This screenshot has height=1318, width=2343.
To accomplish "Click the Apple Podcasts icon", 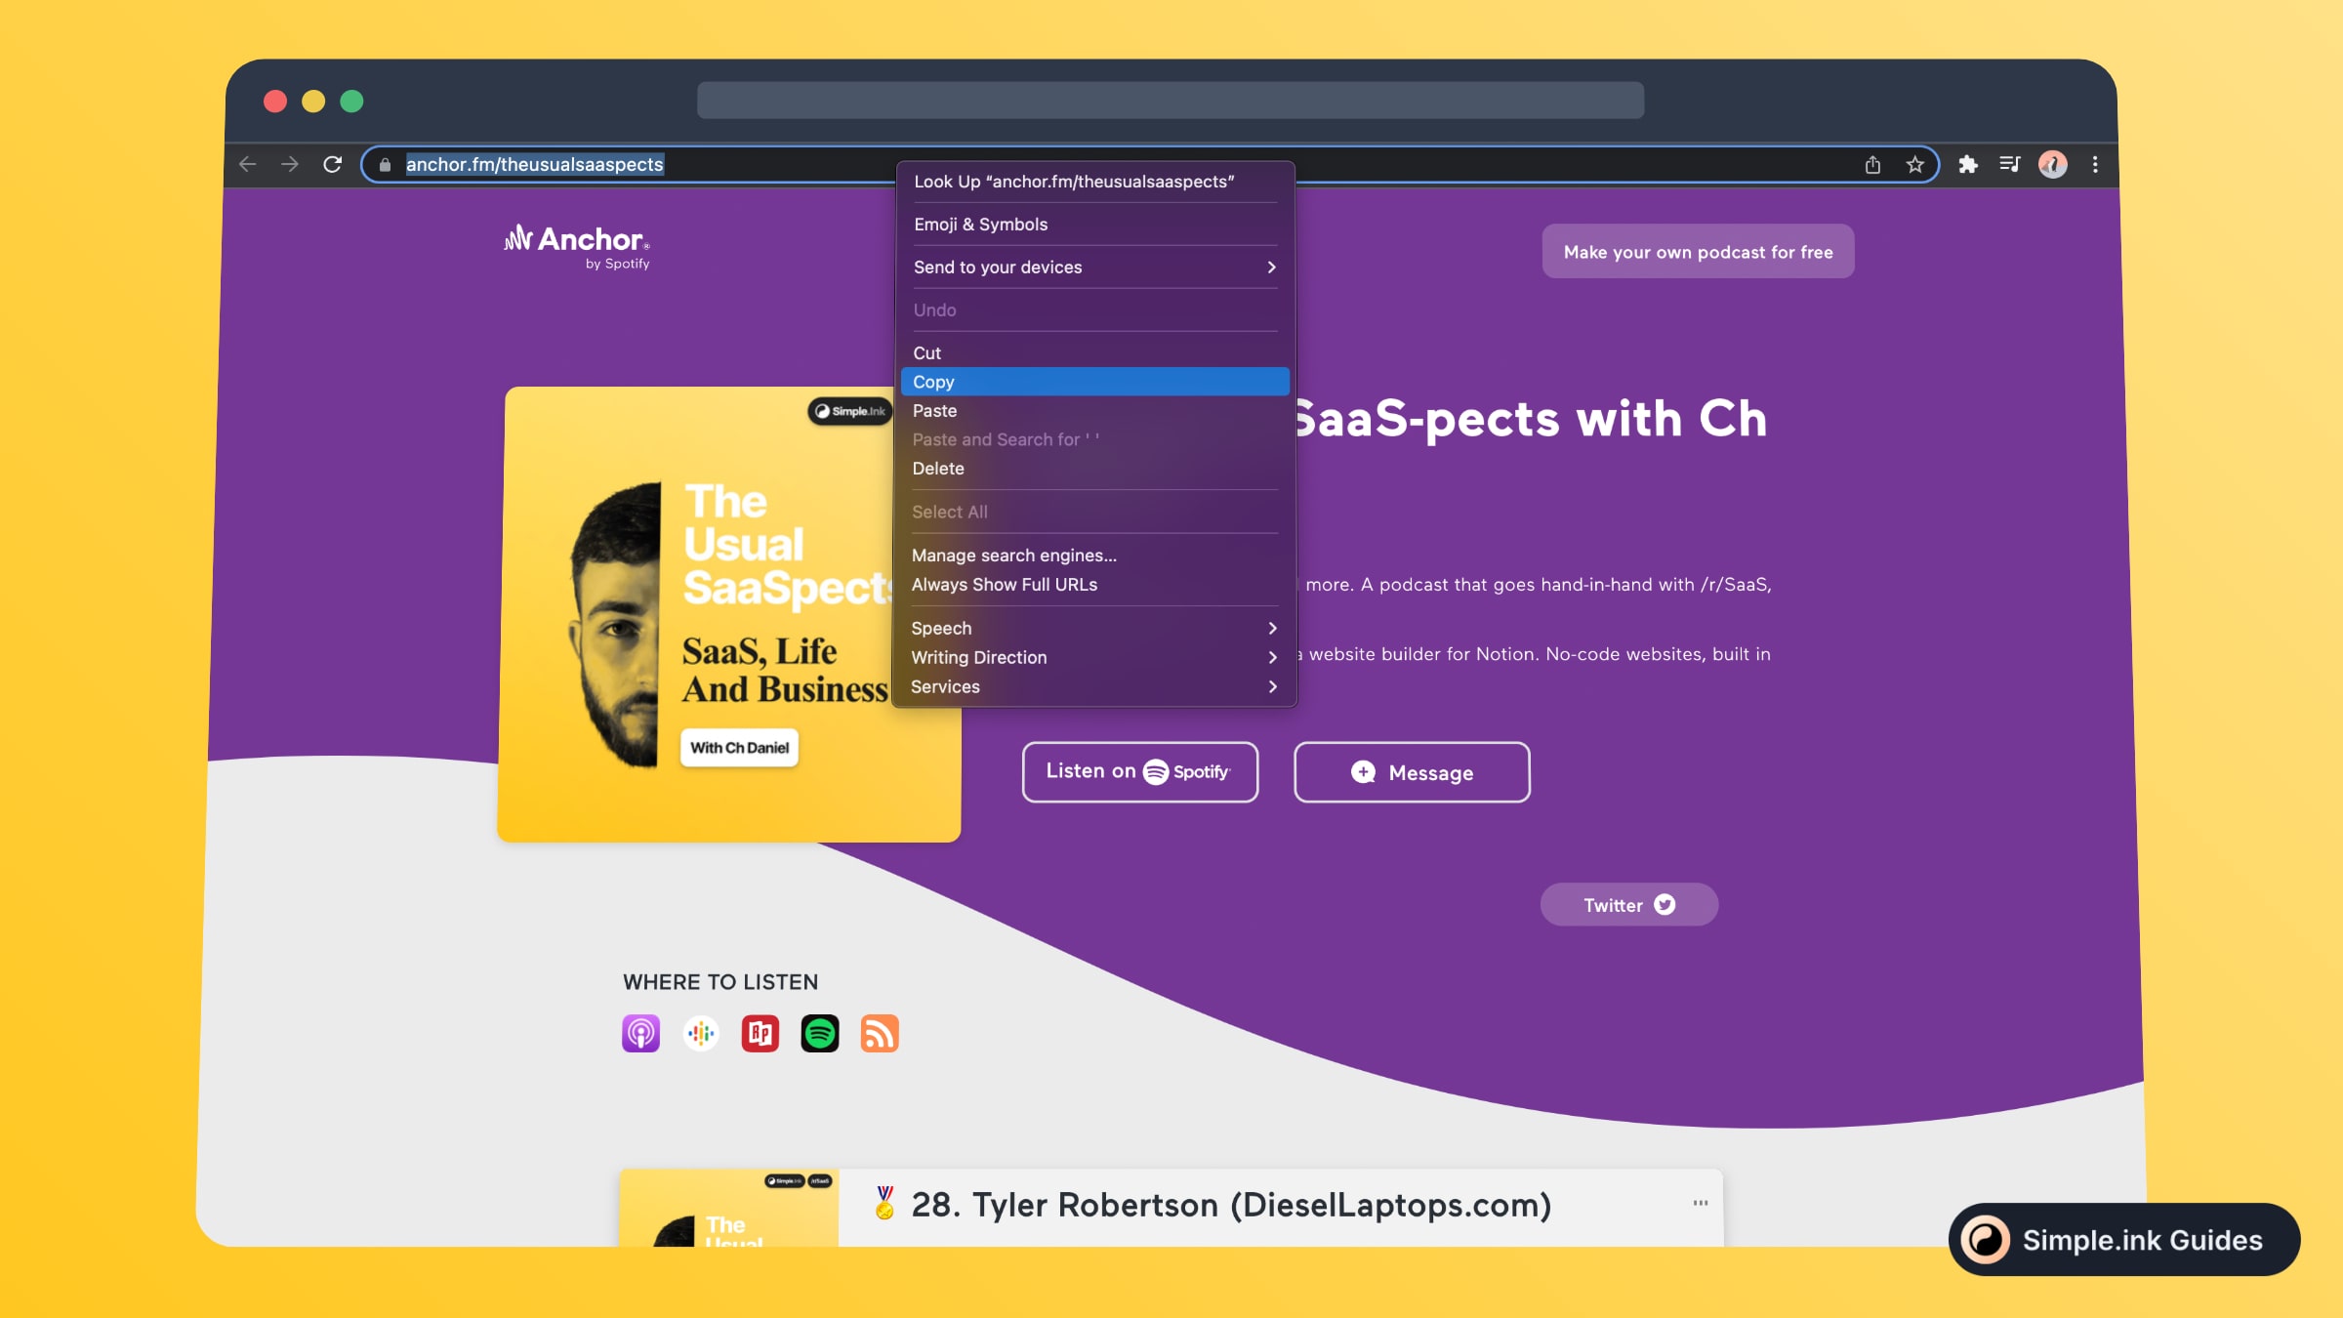I will click(640, 1033).
